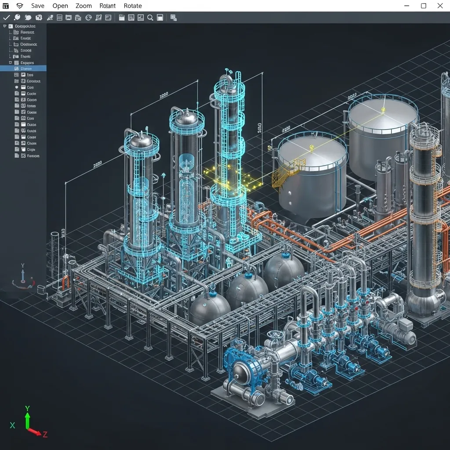
Task: Close the application window
Action: point(440,6)
